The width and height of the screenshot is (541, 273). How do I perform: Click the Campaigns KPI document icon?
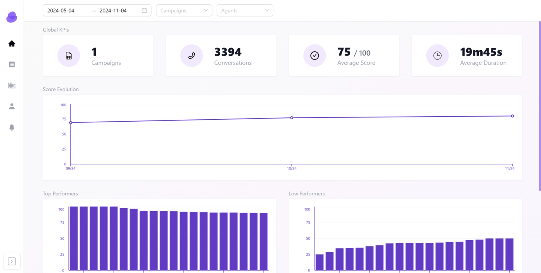tap(69, 56)
